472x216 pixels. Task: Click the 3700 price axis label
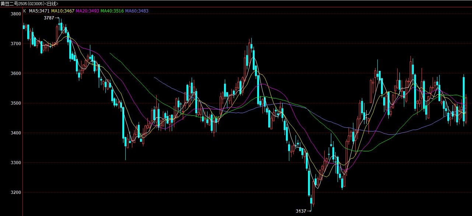click(x=16, y=44)
